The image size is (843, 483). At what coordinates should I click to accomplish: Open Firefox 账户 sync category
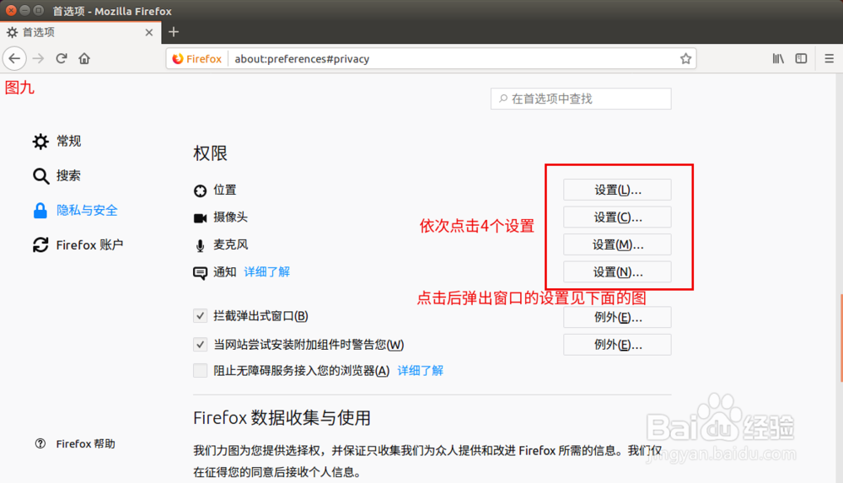pos(78,244)
